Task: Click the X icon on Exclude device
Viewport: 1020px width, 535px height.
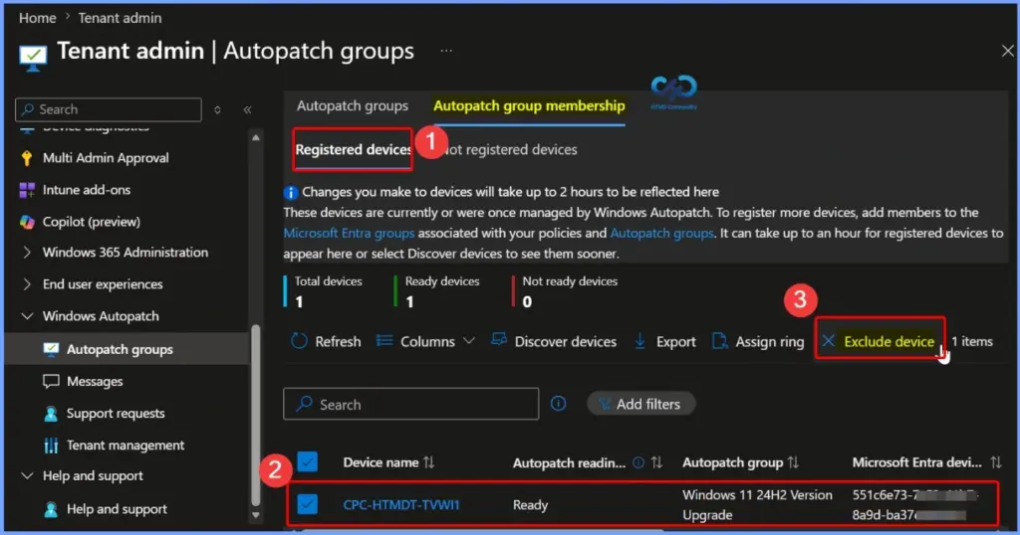Action: click(x=828, y=340)
